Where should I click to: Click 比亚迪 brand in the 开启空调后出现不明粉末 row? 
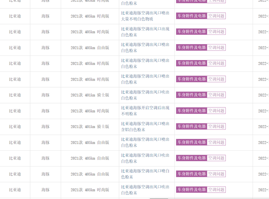(15, 111)
